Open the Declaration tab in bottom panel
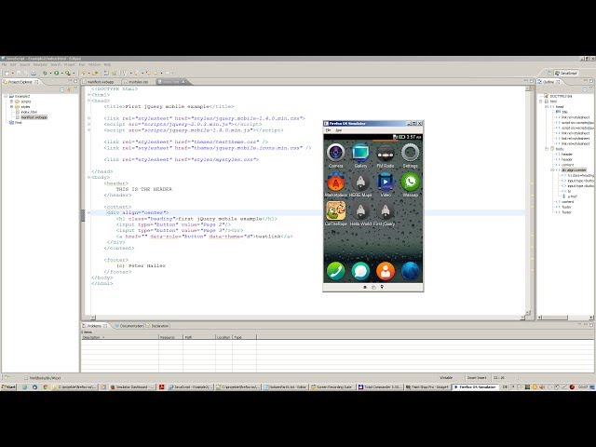Screen dimensions: 596x447 [157, 326]
